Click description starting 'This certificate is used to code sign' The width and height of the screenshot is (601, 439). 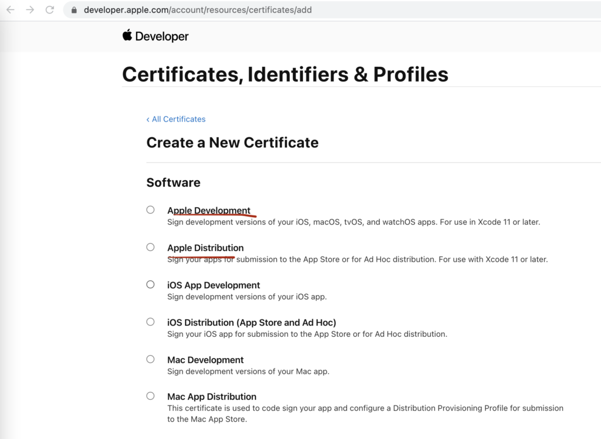pyautogui.click(x=365, y=414)
